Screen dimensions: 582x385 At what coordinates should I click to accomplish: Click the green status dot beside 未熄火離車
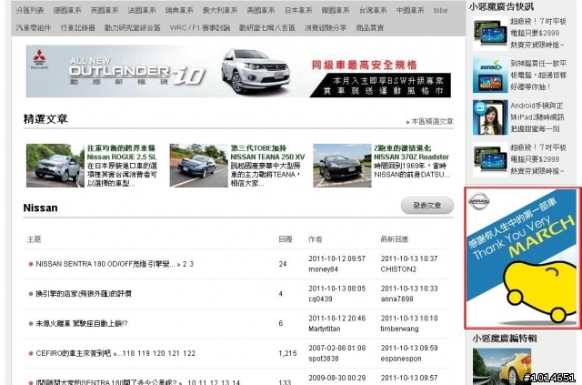click(31, 324)
